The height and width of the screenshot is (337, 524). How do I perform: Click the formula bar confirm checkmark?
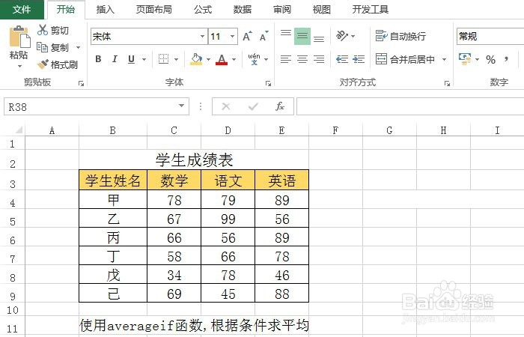pyautogui.click(x=253, y=106)
